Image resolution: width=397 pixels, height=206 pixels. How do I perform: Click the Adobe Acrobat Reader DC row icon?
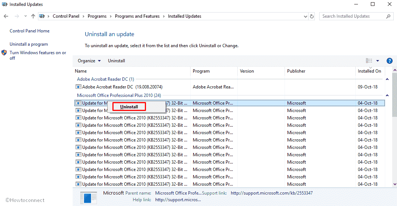pyautogui.click(x=79, y=87)
